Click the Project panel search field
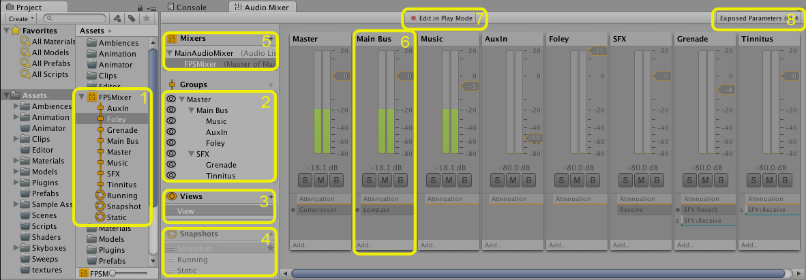 pyautogui.click(x=74, y=18)
